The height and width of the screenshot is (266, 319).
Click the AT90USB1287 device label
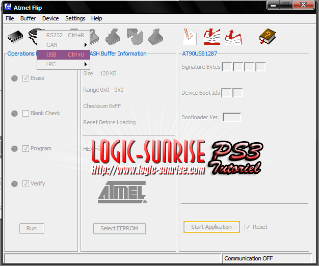click(x=200, y=54)
